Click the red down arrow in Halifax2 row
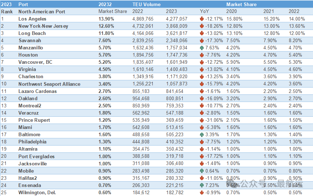313x196 pixels. [x=201, y=178]
